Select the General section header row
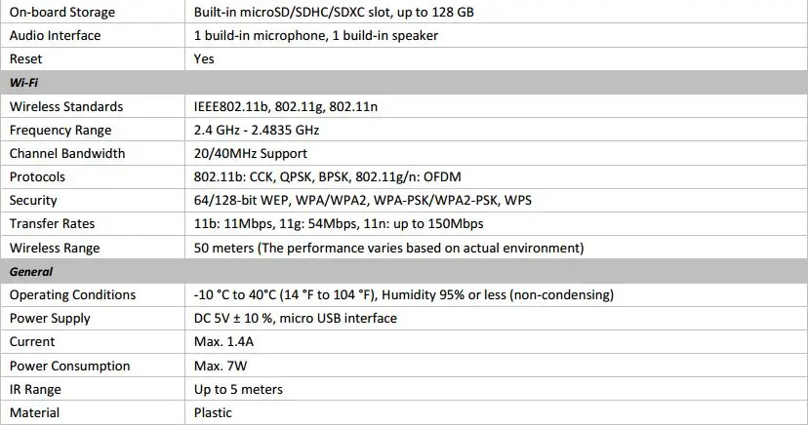Image resolution: width=808 pixels, height=425 pixels. pyautogui.click(x=404, y=271)
